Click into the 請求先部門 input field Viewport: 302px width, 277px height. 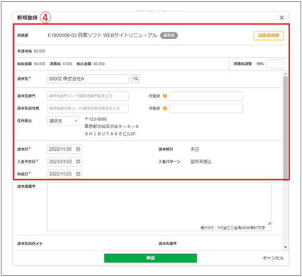88,96
